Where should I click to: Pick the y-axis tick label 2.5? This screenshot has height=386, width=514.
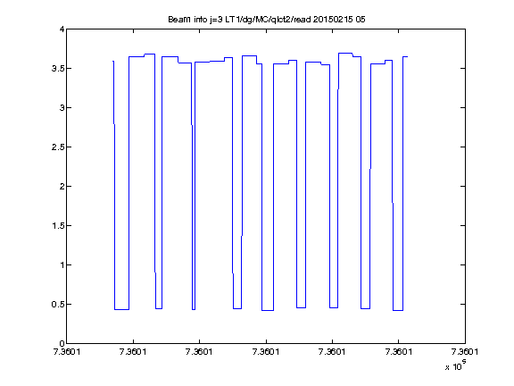(58, 147)
